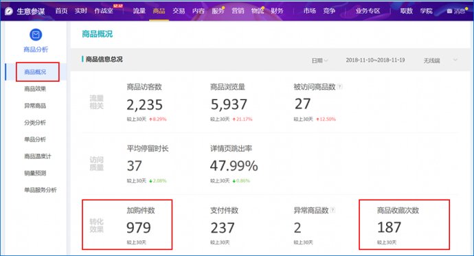Open the 首页 menu

tap(61, 11)
